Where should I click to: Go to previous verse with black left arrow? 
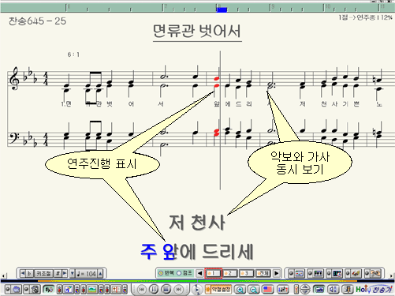(x=199, y=273)
